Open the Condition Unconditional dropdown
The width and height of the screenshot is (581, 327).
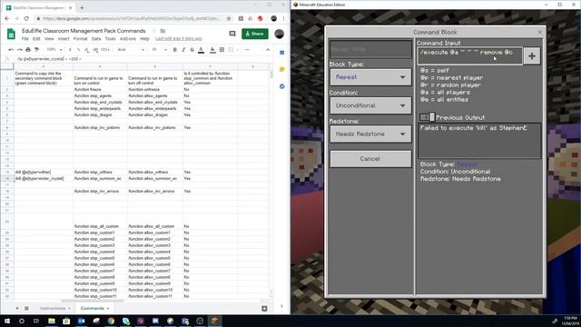pyautogui.click(x=370, y=105)
